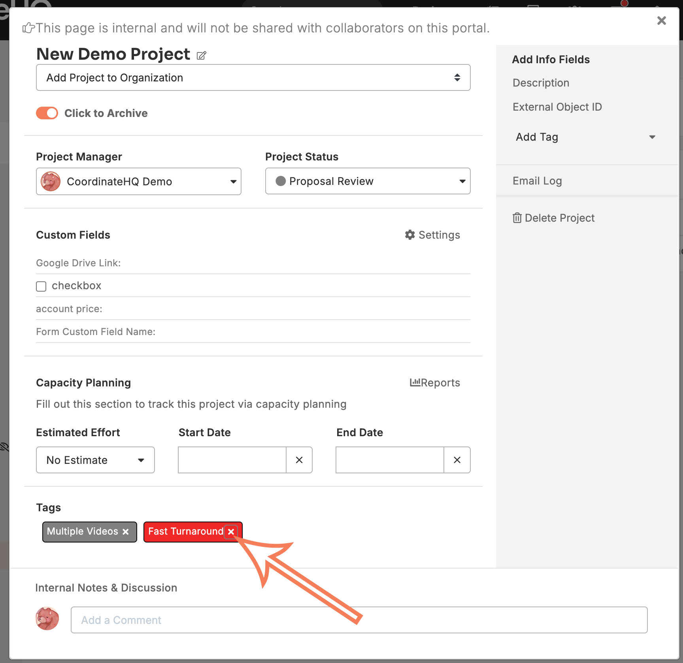This screenshot has width=683, height=663.
Task: Open Custom Fields Settings
Action: coord(432,235)
